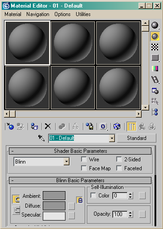Reset map settings with the X icon
The image size is (163, 229).
[48, 127]
